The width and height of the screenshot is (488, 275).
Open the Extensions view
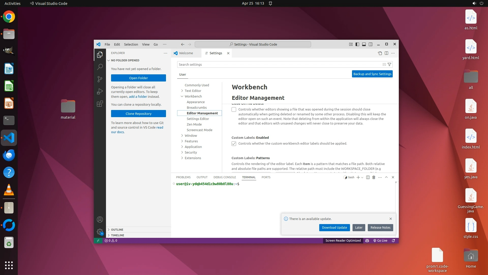100,104
